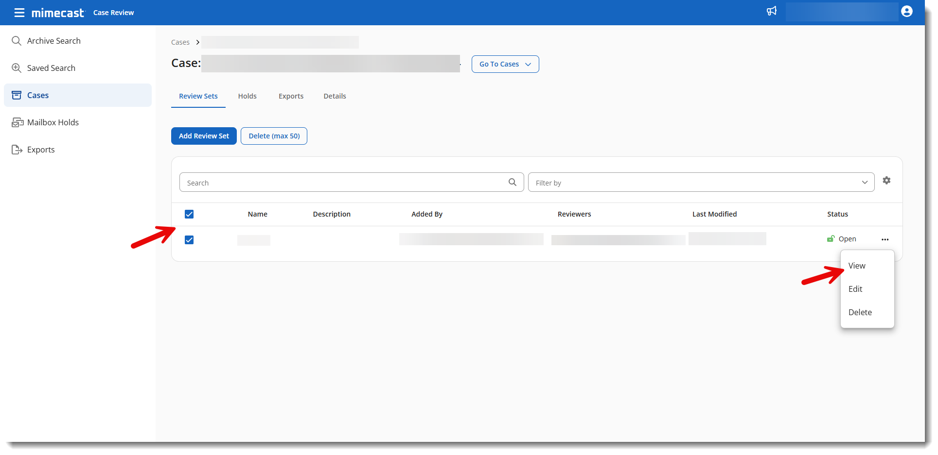The width and height of the screenshot is (938, 455).
Task: Choose Delete from the context menu
Action: (x=860, y=312)
